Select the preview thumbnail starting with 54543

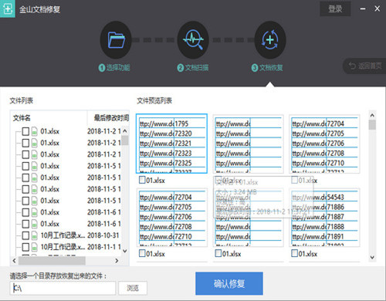click(x=324, y=218)
